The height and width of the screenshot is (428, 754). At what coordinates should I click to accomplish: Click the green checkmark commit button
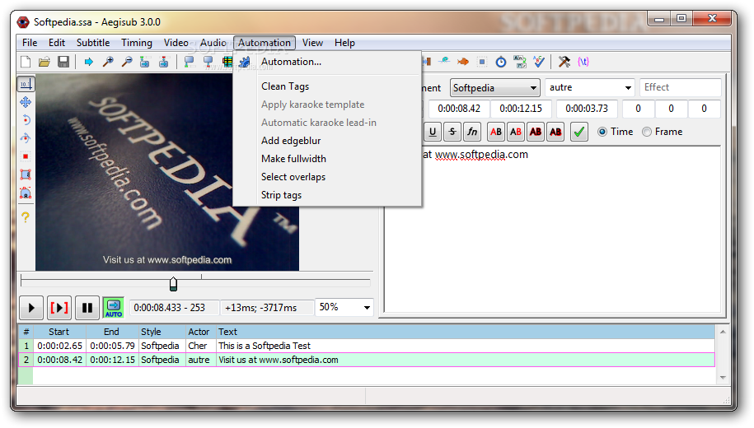click(579, 132)
